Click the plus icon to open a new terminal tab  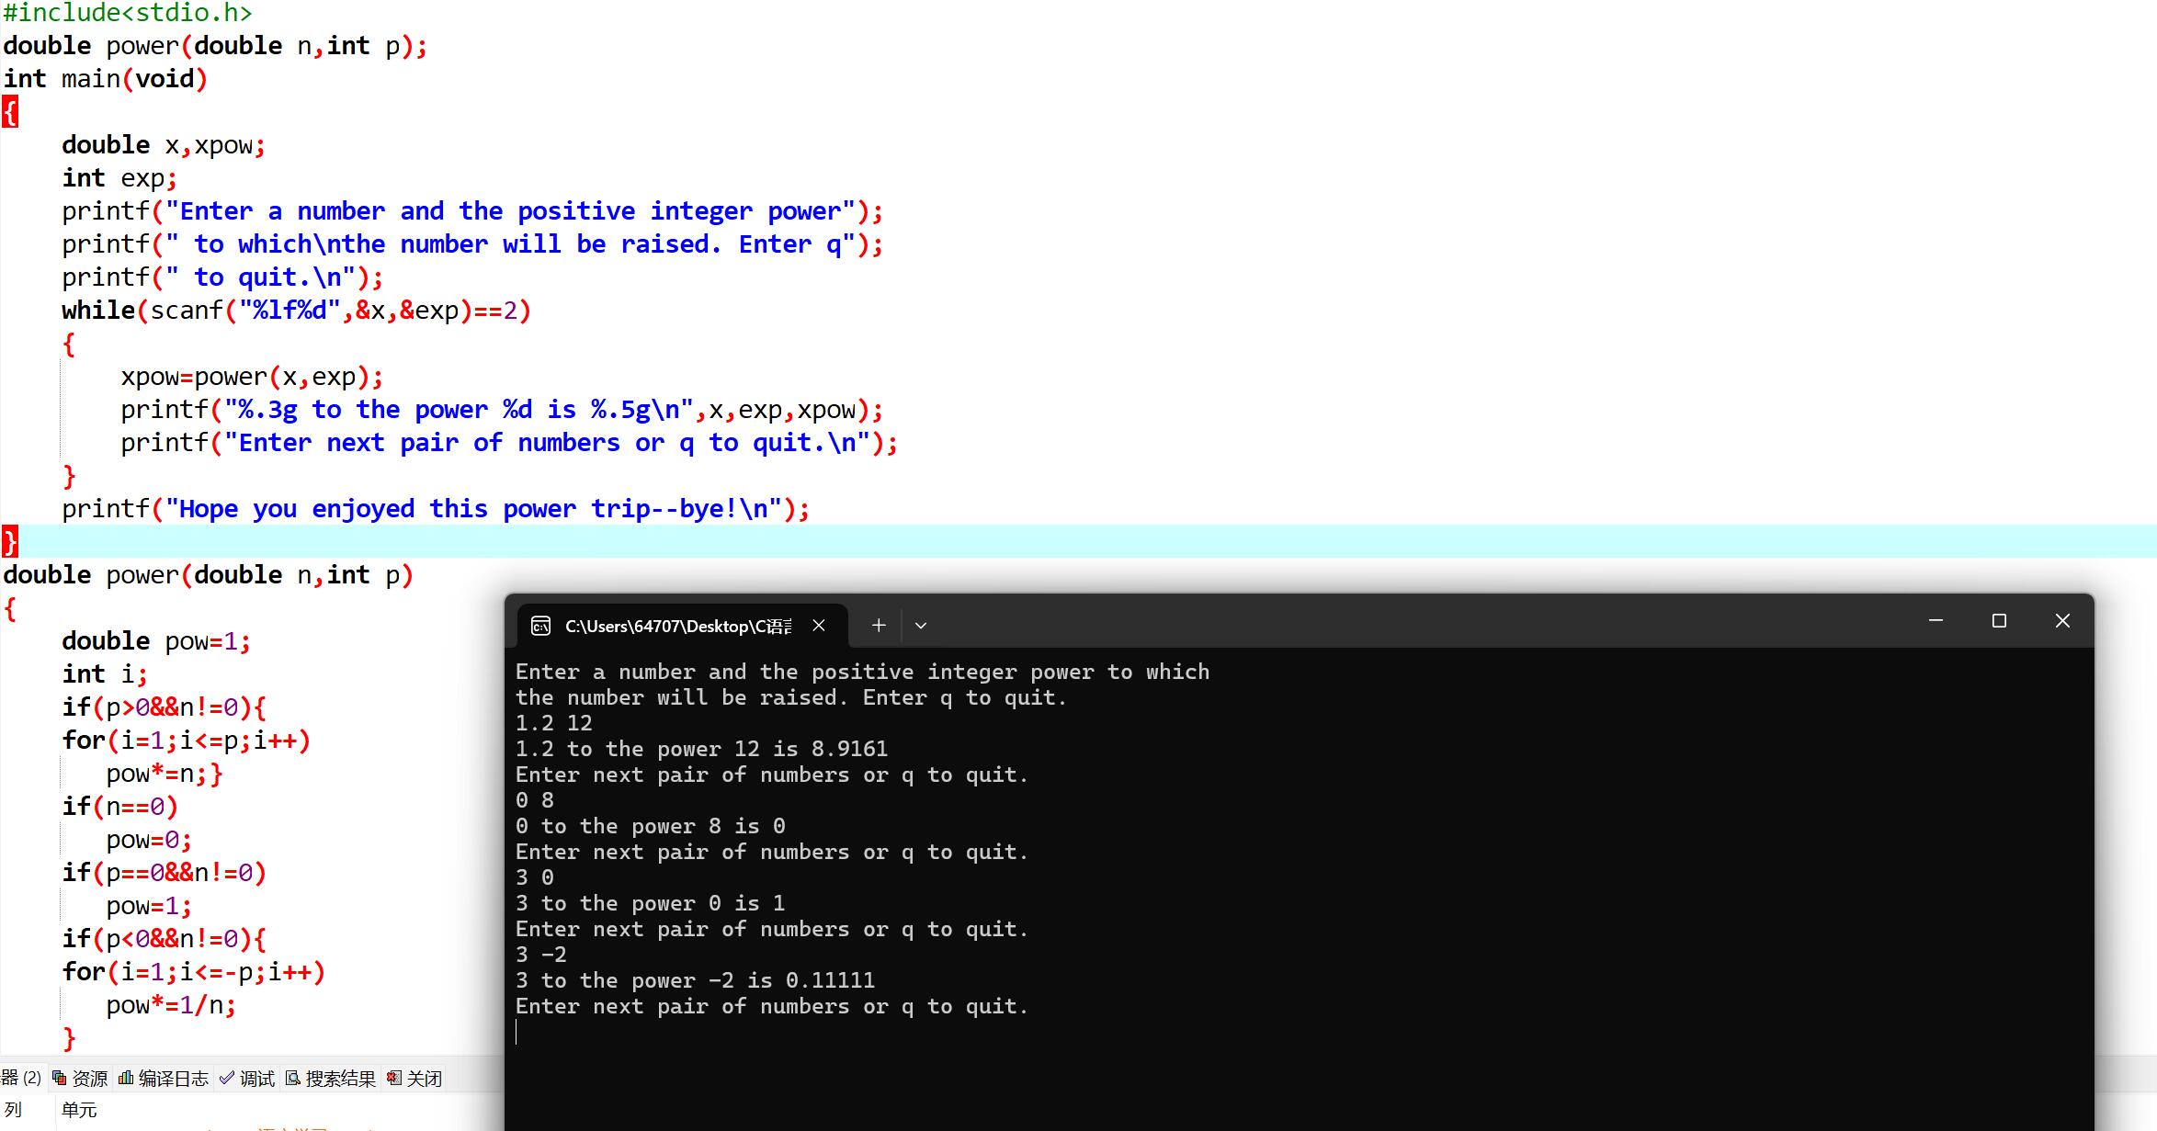tap(879, 625)
